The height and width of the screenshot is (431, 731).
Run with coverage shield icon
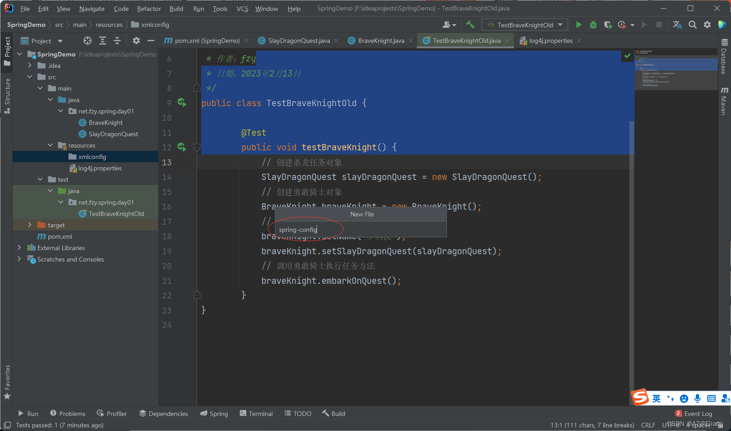pos(607,25)
